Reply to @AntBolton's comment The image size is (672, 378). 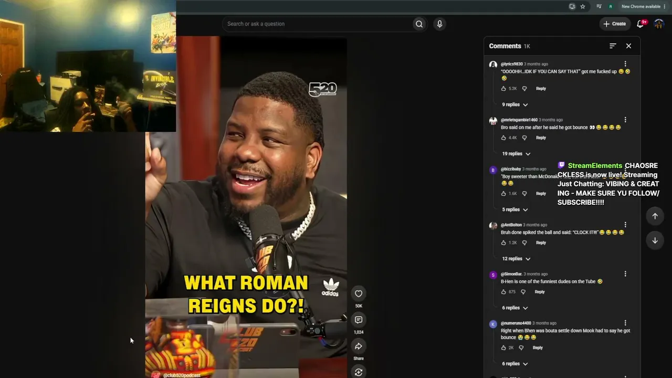tap(541, 243)
